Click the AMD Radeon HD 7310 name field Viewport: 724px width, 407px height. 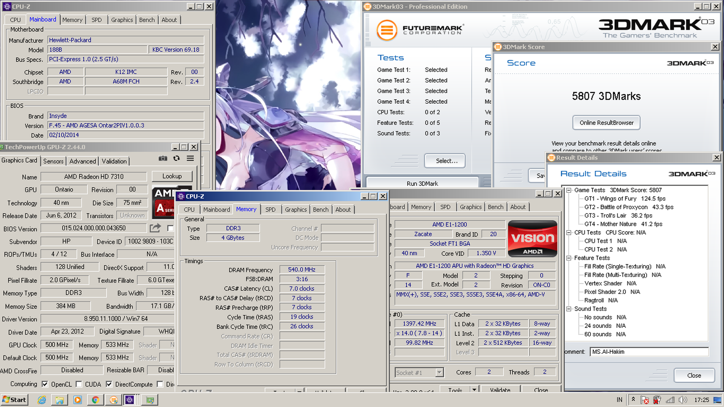tap(94, 177)
